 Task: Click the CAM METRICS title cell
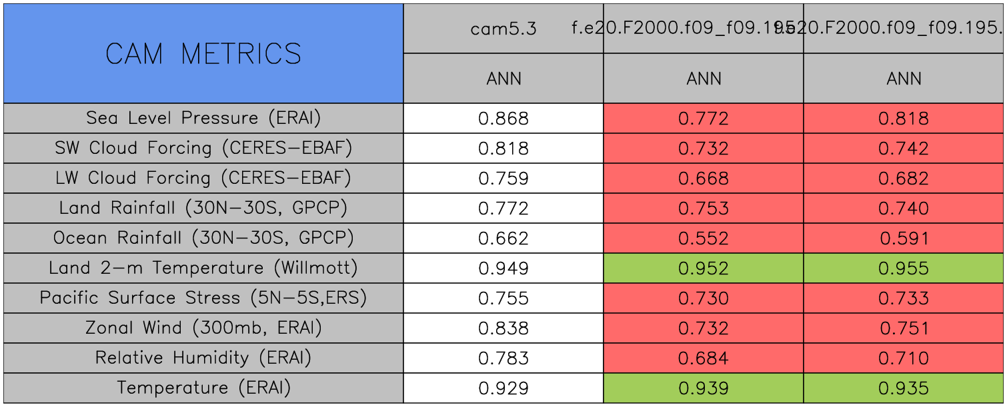[203, 53]
